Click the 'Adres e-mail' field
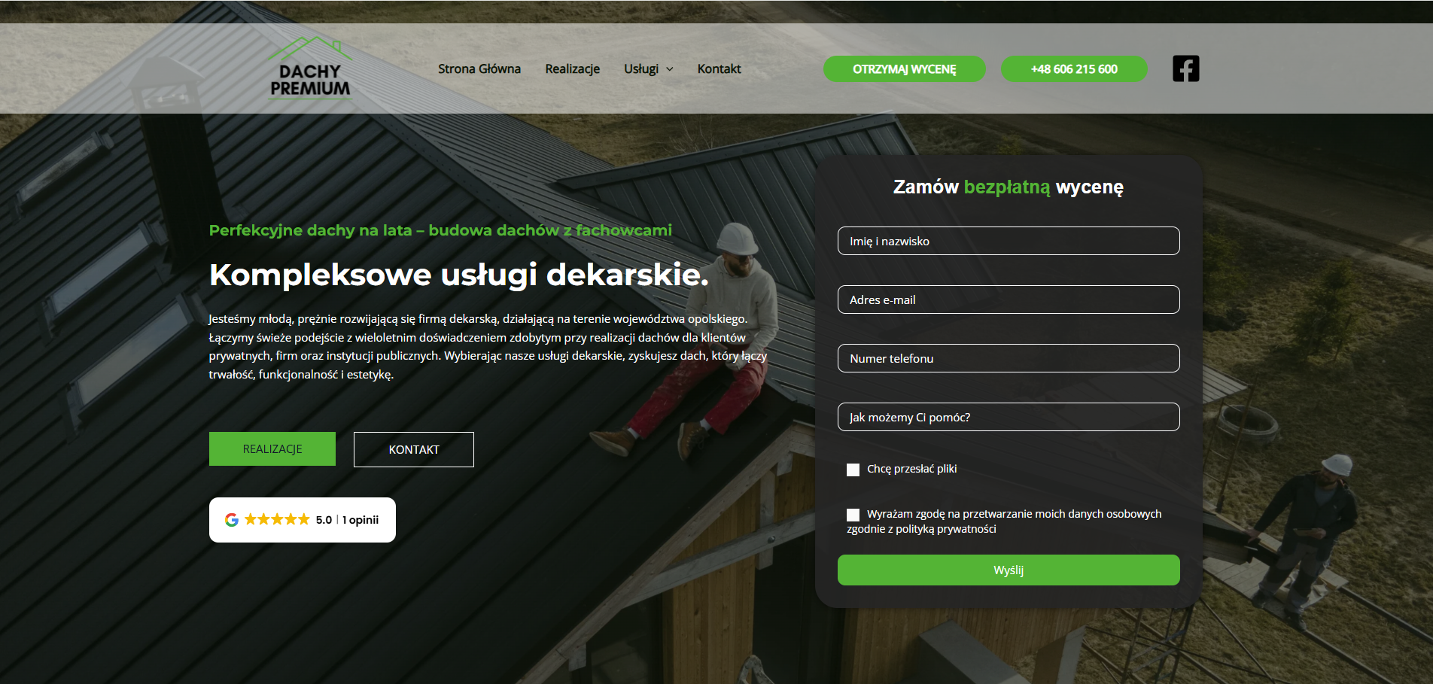The image size is (1433, 684). tap(1009, 299)
